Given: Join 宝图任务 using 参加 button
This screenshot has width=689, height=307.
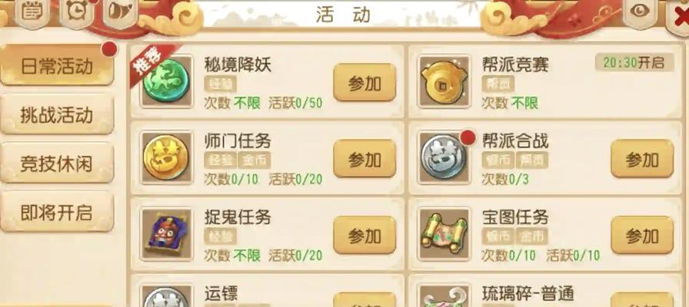Looking at the screenshot, I should coord(642,236).
